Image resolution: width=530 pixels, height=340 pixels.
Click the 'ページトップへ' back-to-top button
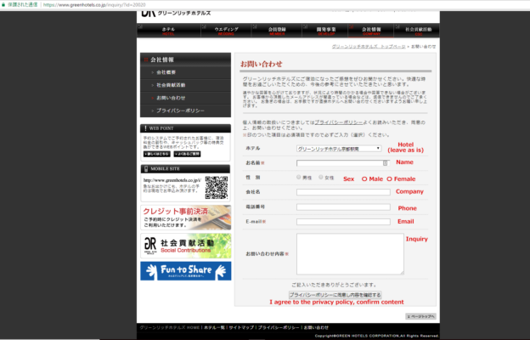420,315
